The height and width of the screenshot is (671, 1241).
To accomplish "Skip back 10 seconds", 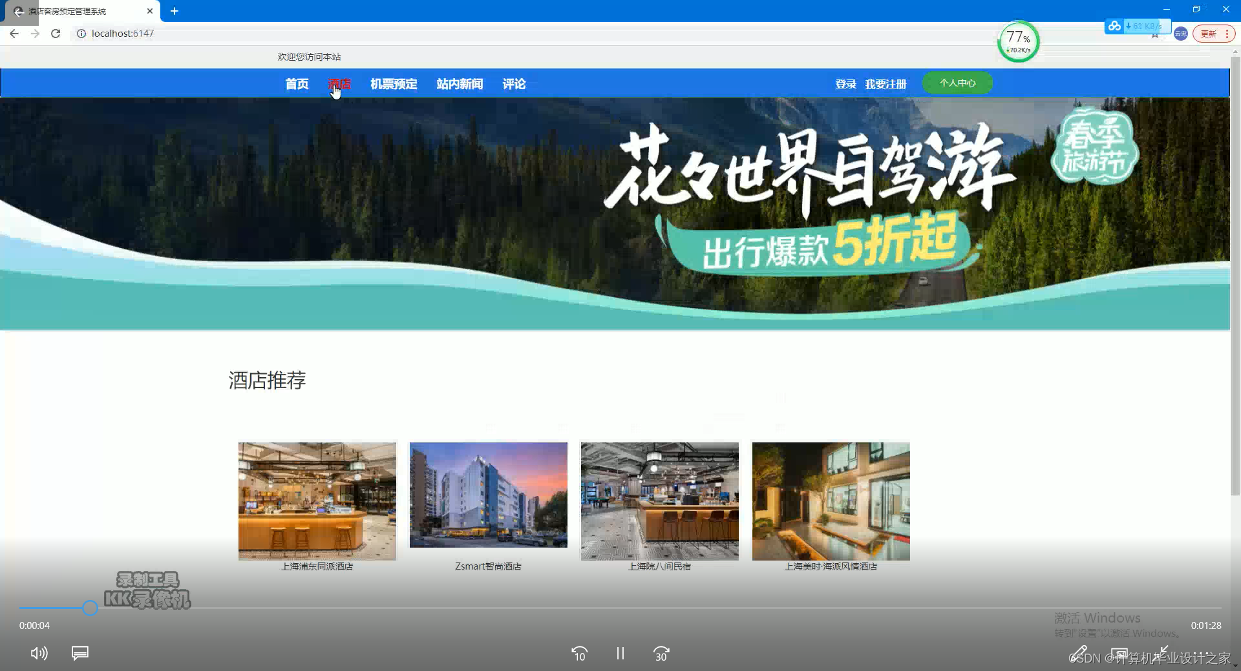I will point(579,654).
